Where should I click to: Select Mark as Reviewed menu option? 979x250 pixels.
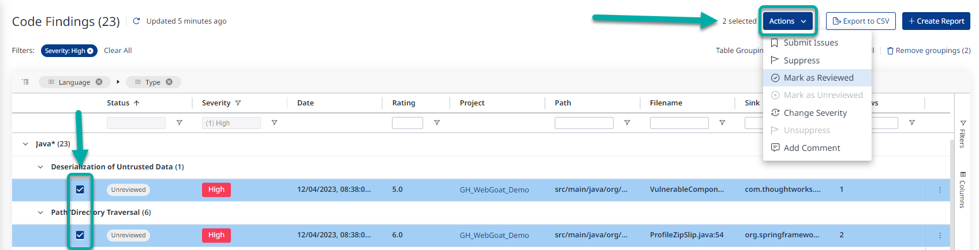[818, 78]
